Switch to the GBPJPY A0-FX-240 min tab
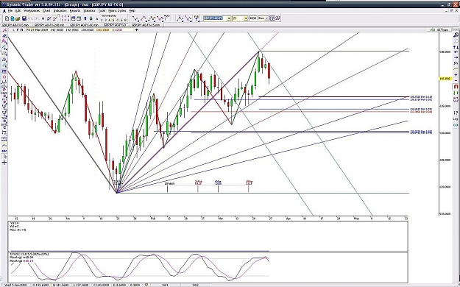The width and height of the screenshot is (460, 287). (49, 25)
